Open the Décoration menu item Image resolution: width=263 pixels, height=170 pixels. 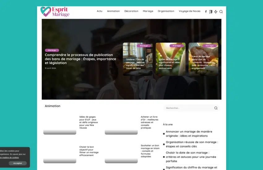[x=131, y=11]
